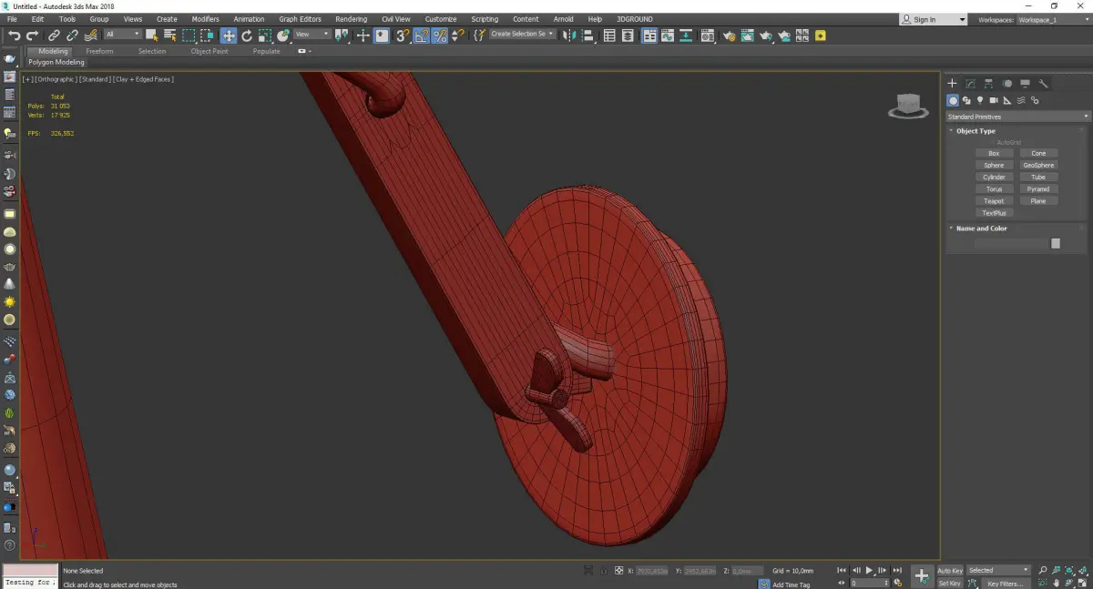Click the Play Animation button

pos(870,570)
